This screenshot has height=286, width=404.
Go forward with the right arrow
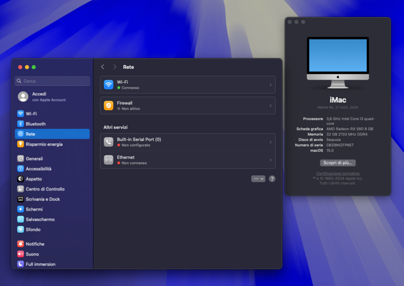pos(115,67)
